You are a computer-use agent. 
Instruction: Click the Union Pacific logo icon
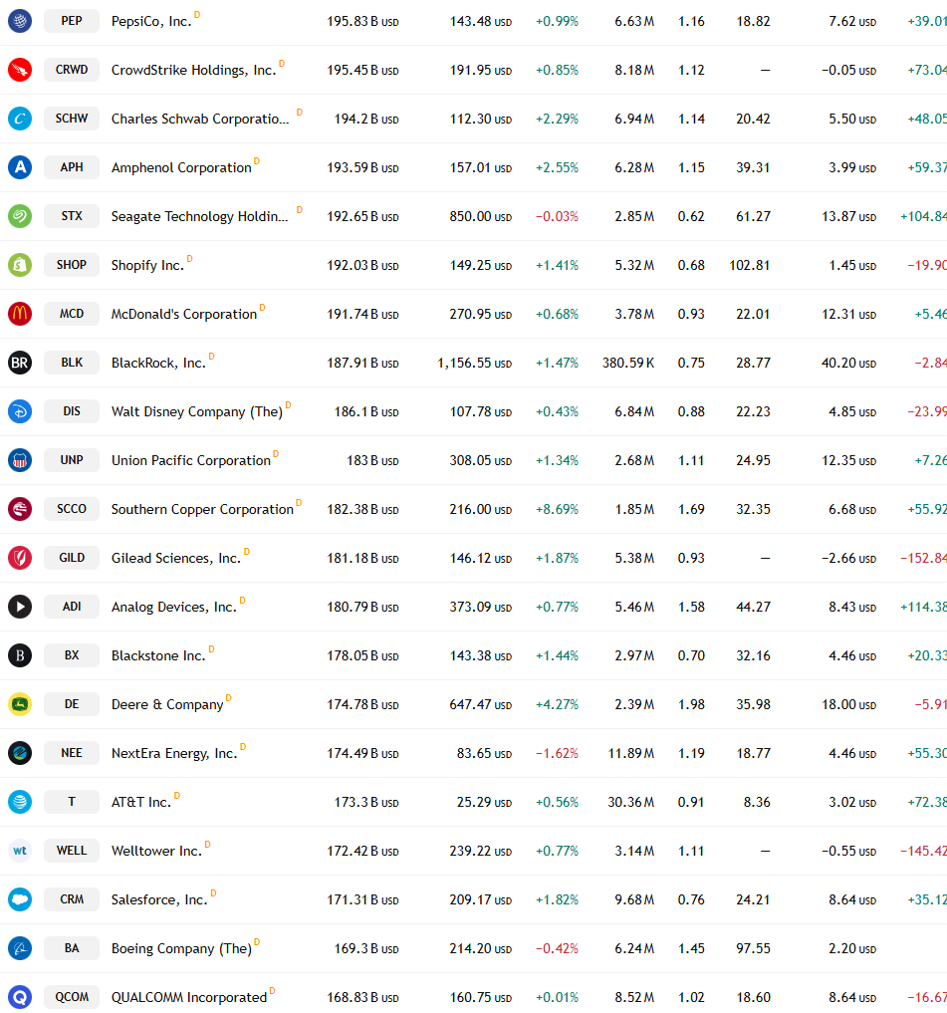(x=20, y=460)
